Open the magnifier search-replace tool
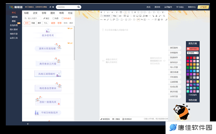The height and width of the screenshot is (134, 216). pos(164,16)
